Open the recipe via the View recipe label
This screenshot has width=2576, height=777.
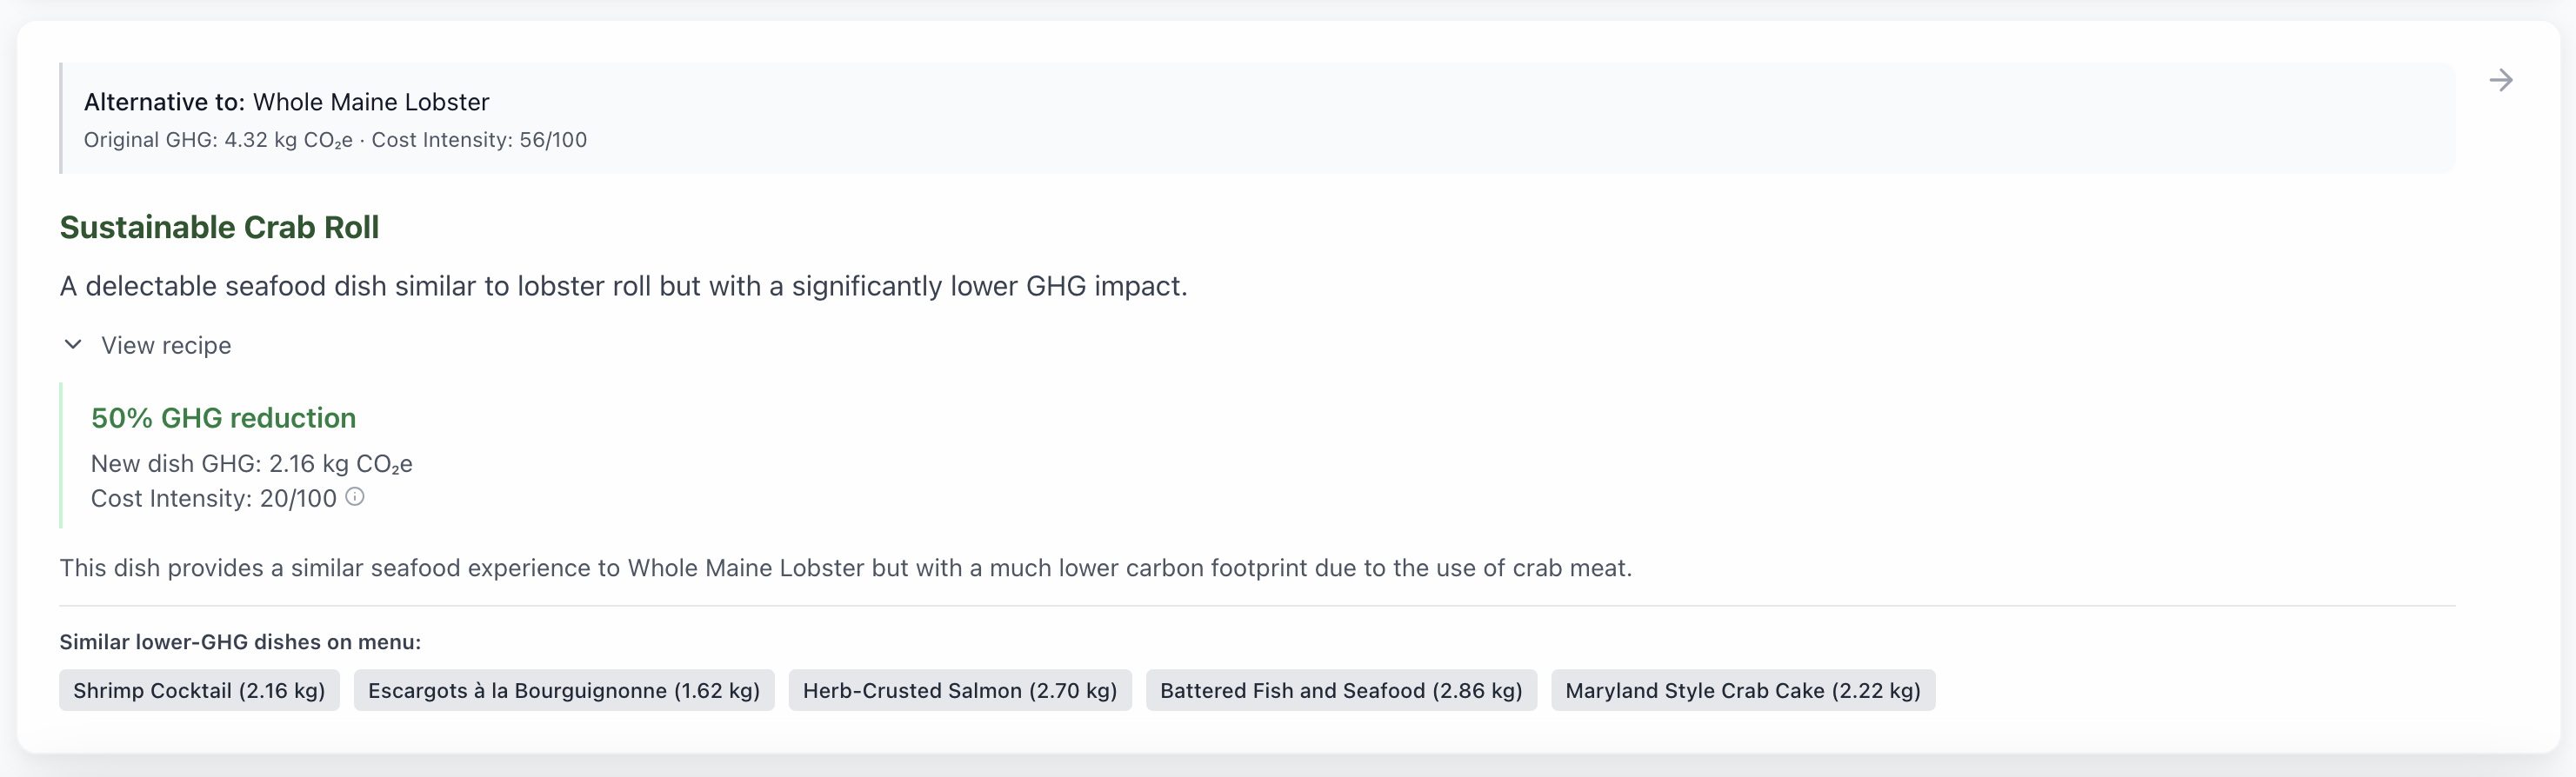(x=165, y=345)
